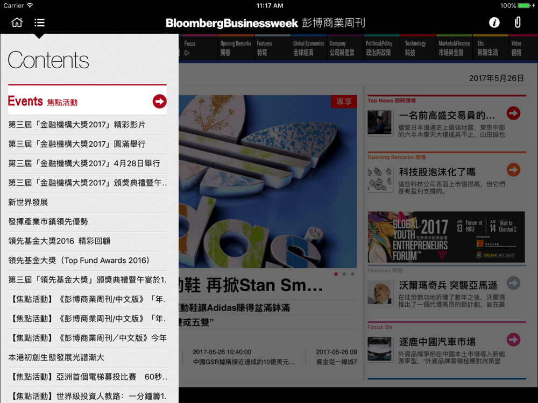Tap the BloombergBusinessweek 彭博商業周刊 title
Viewport: 538px width, 403px height.
coord(266,23)
